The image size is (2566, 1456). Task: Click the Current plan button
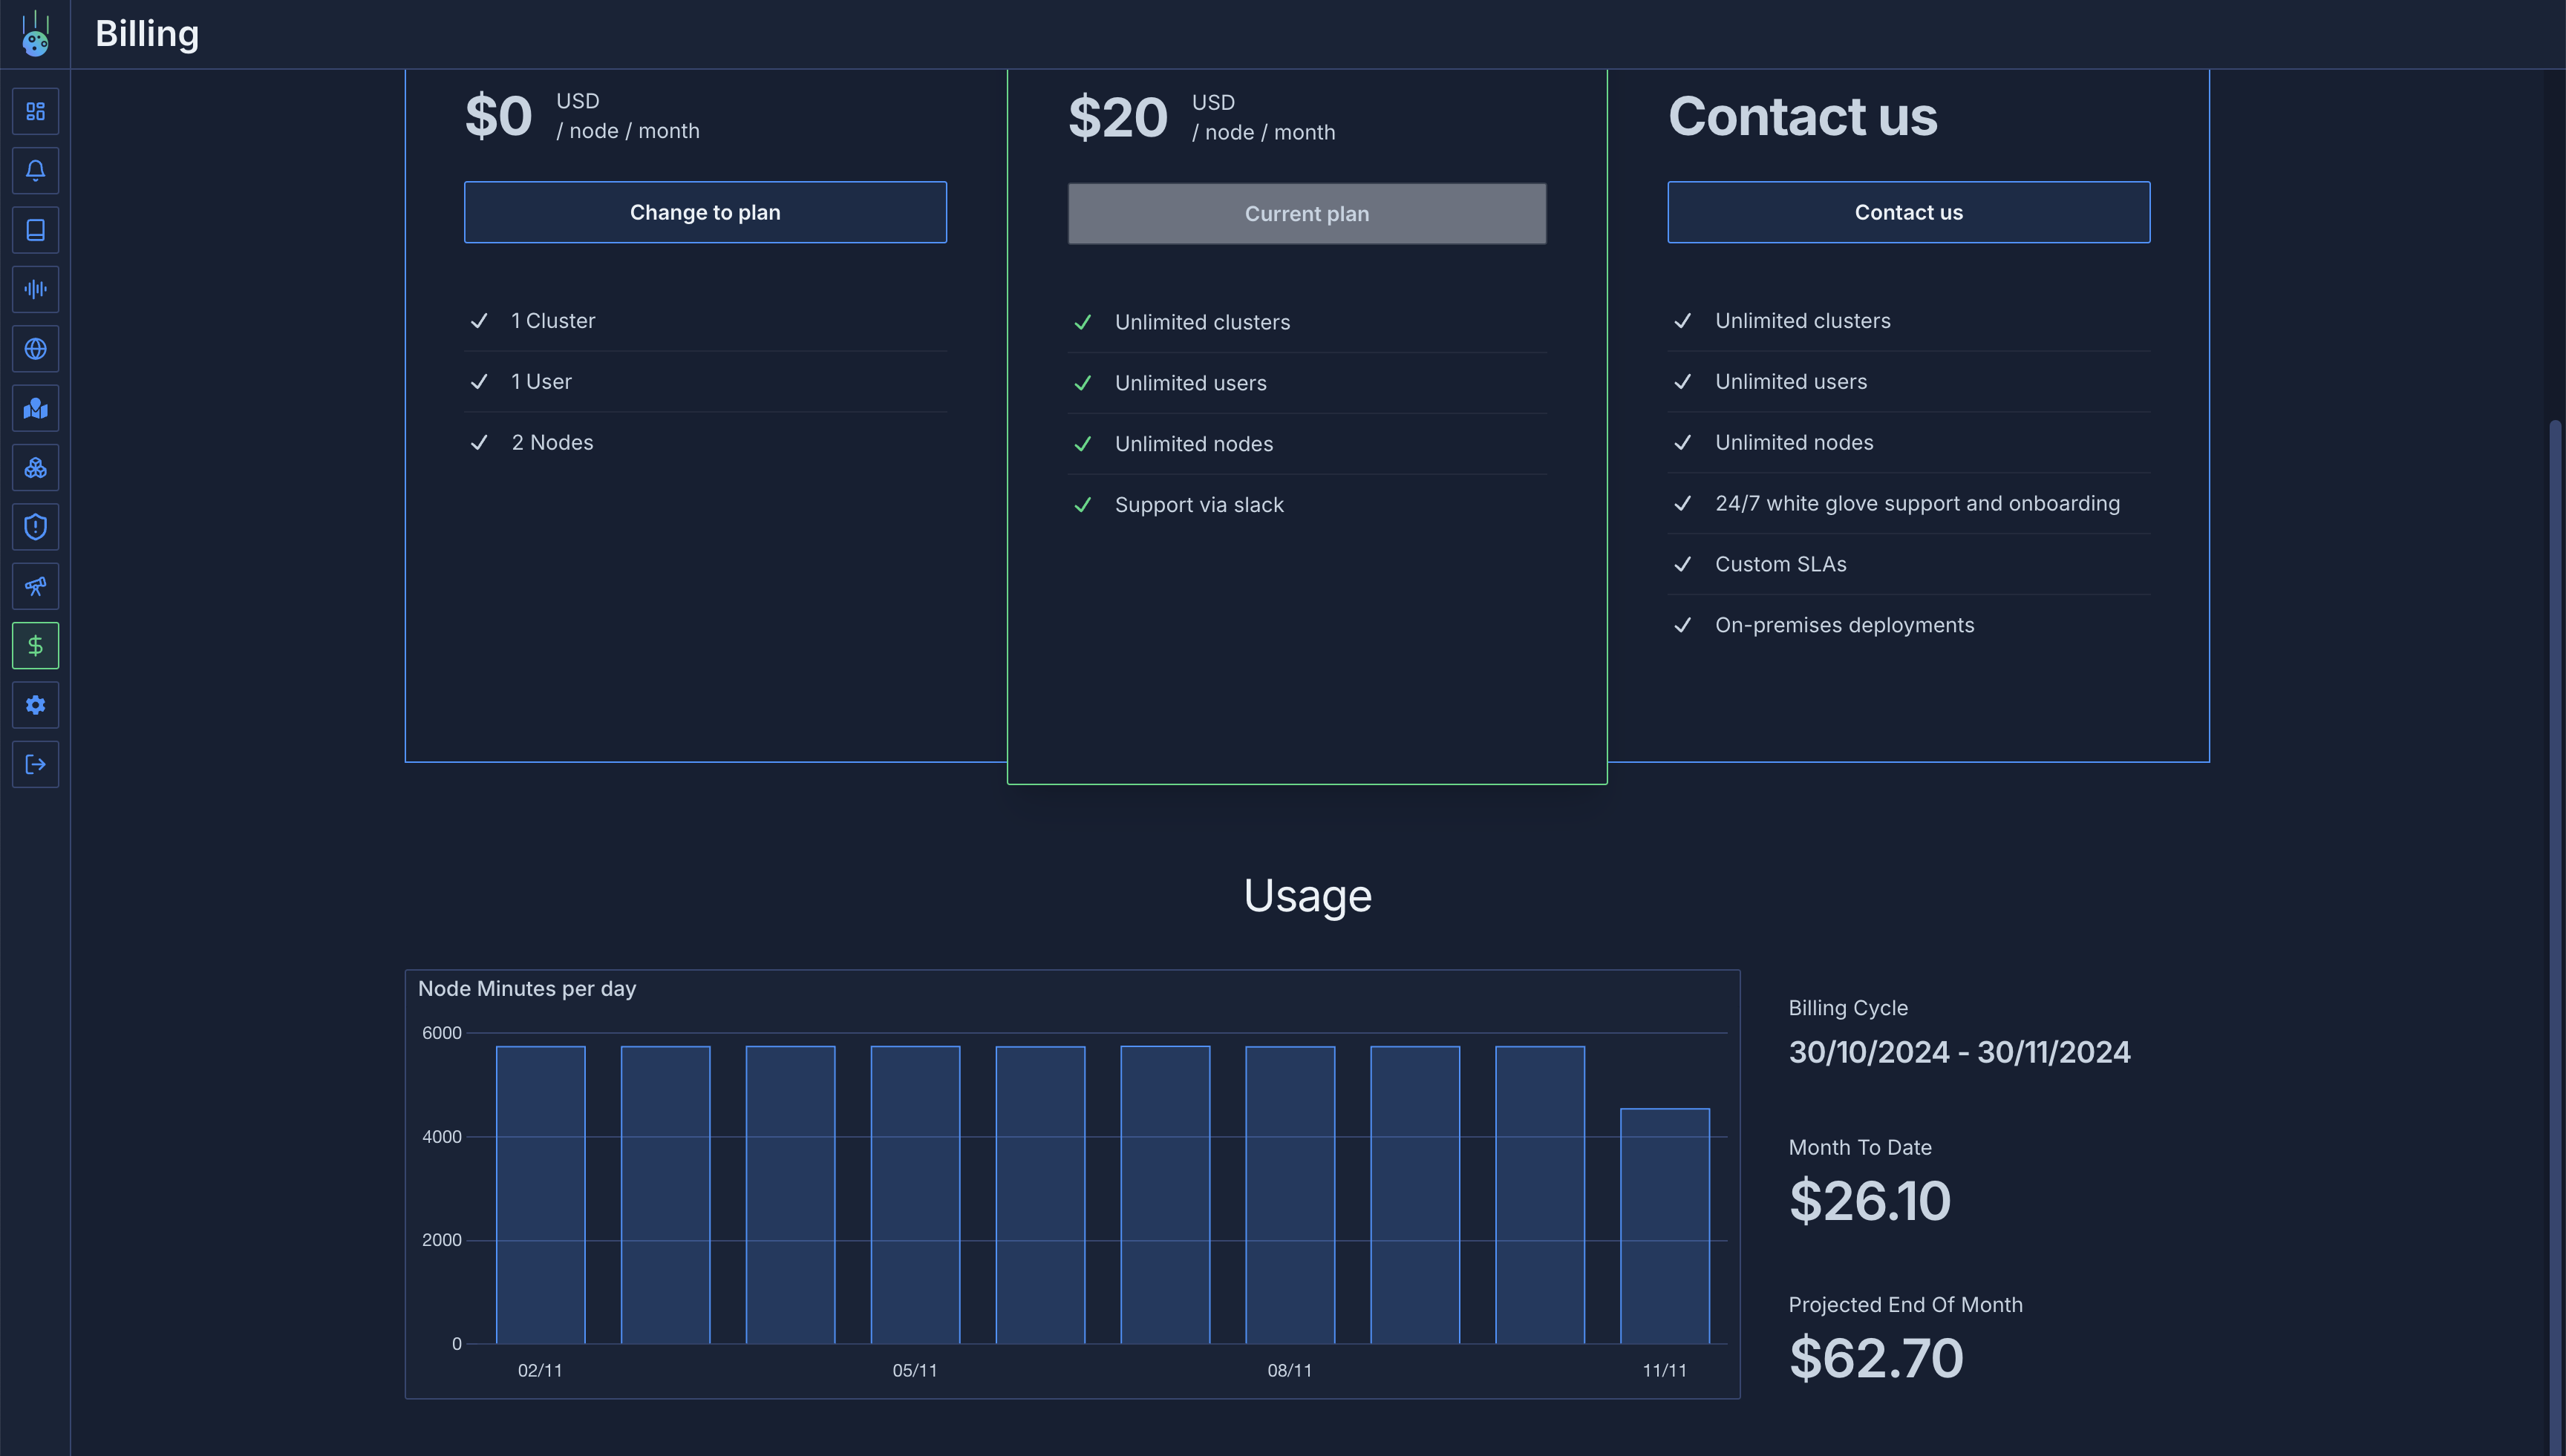[1307, 214]
